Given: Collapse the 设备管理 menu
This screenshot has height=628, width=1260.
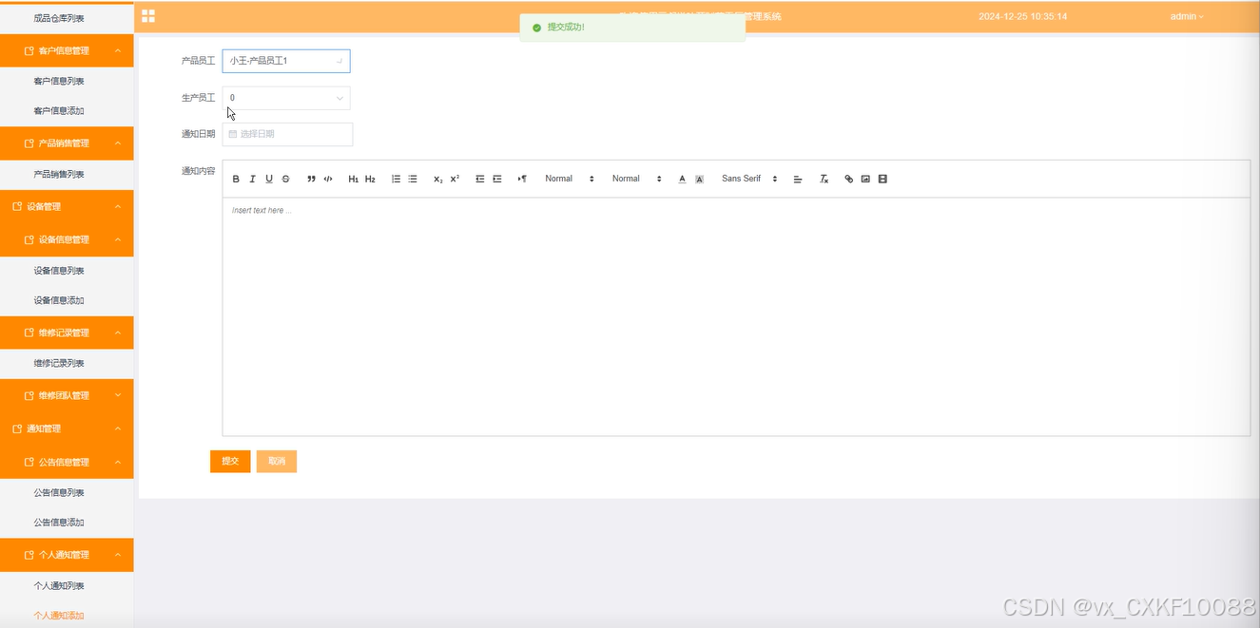Looking at the screenshot, I should 67,206.
